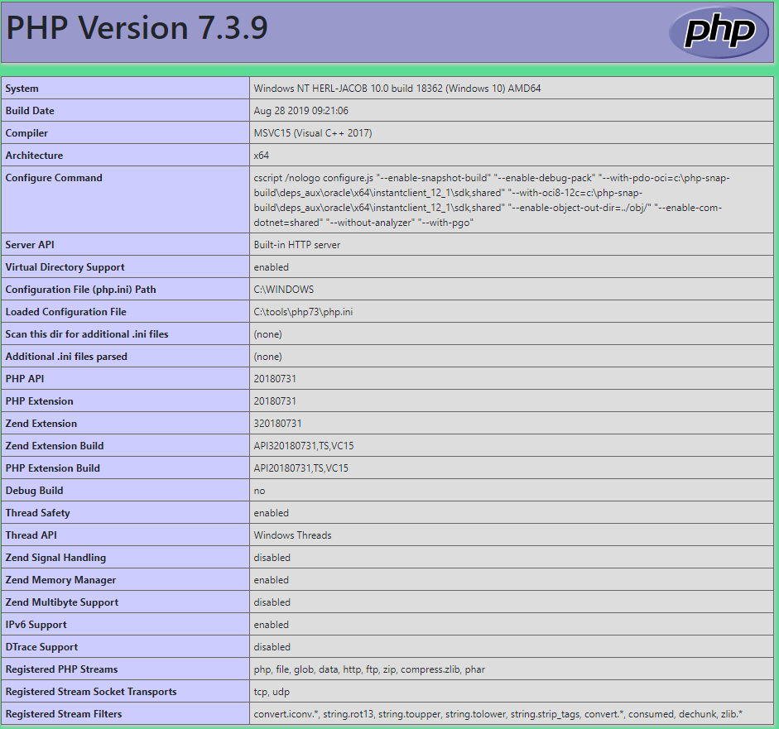Click the "IPv6 Support" row label
The height and width of the screenshot is (729, 779).
point(36,625)
